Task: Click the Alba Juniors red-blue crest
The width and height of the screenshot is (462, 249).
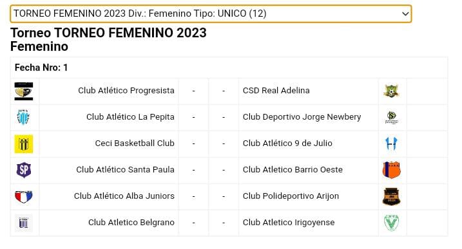Action: [24, 197]
